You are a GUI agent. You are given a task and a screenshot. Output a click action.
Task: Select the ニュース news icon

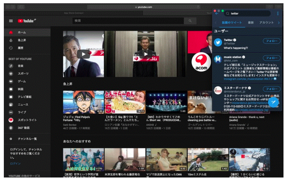[11, 105]
